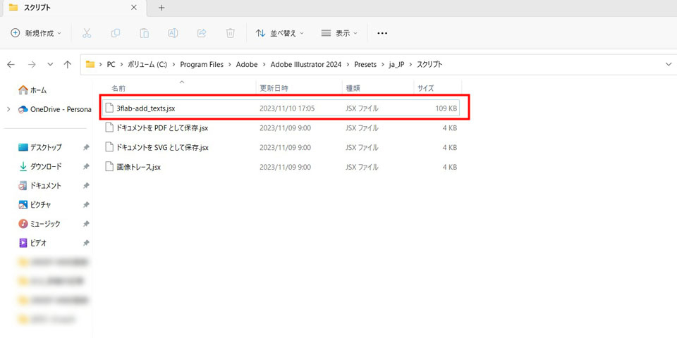Viewport: 677px width, 338px height.
Task: Click the back navigation arrow
Action: (11, 64)
